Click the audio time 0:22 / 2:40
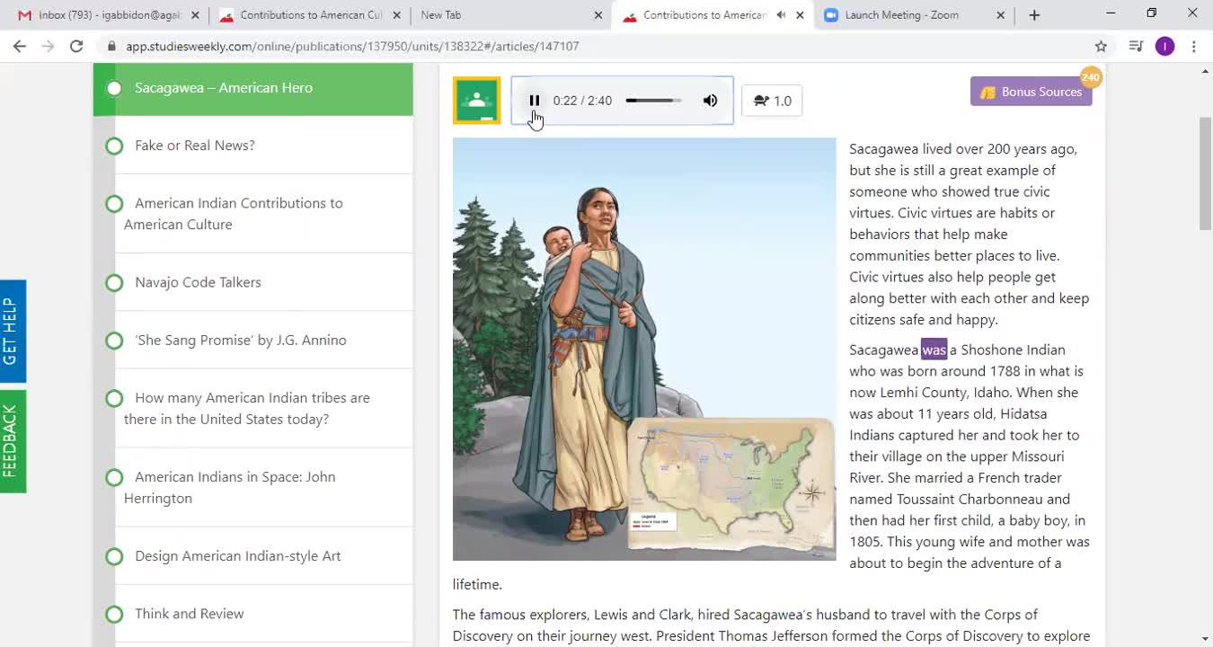Screen dimensions: 1213x647 pyautogui.click(x=582, y=101)
